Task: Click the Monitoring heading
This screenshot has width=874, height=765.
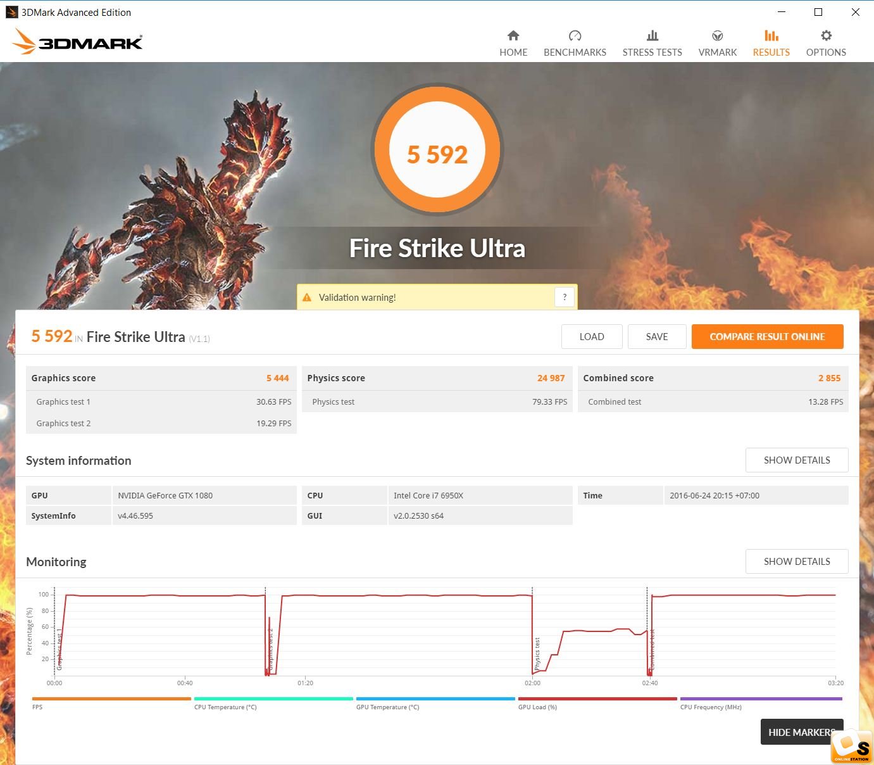Action: (56, 562)
